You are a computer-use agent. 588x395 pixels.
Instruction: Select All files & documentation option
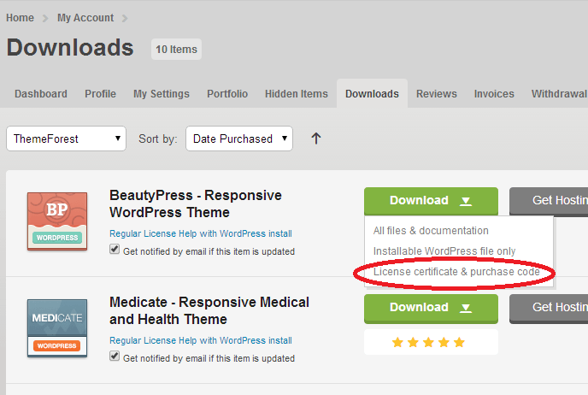click(x=431, y=231)
